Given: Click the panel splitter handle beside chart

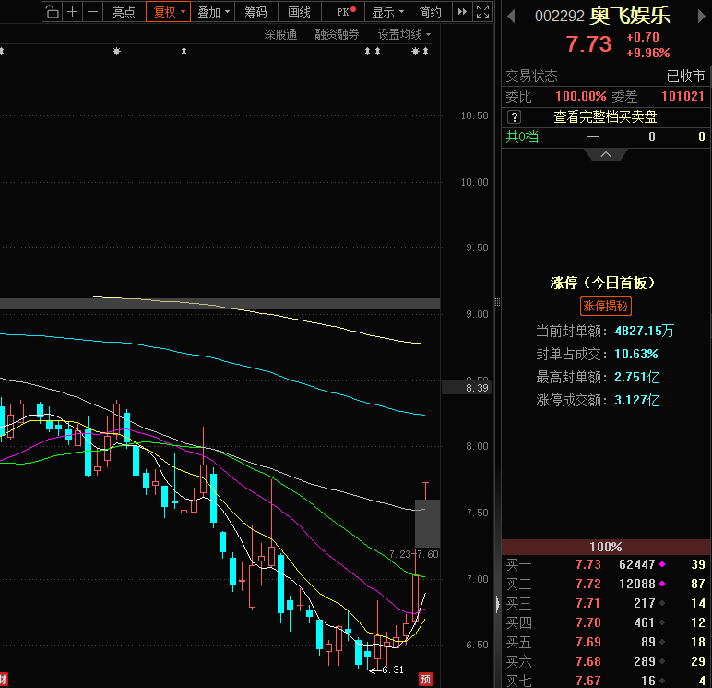Looking at the screenshot, I should (x=498, y=302).
